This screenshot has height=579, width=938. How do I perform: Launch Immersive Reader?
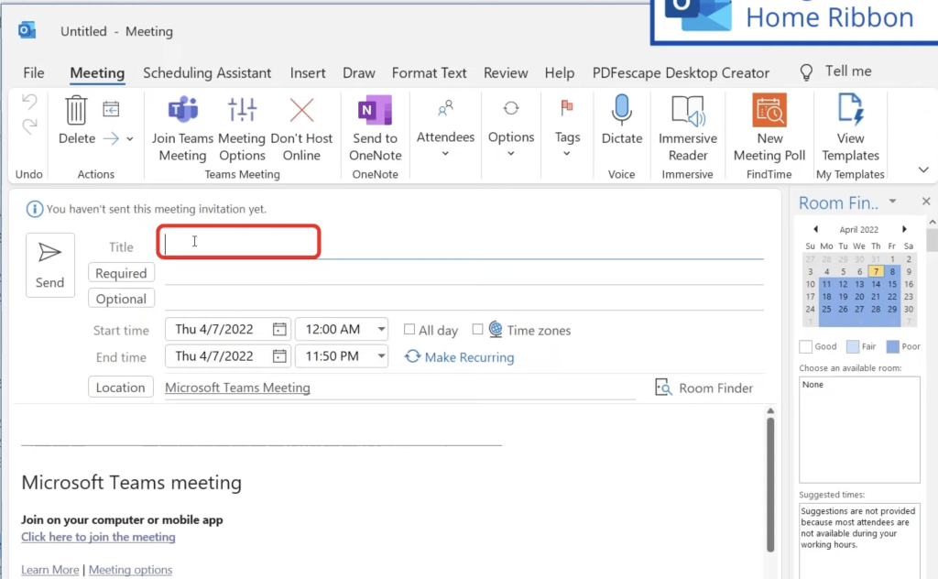tap(687, 128)
